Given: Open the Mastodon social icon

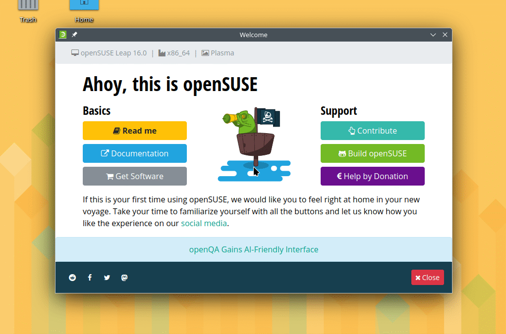Looking at the screenshot, I should click(124, 278).
